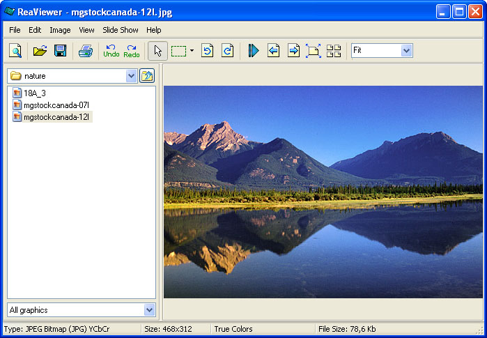
Task: Open the Fit zoom dropdown
Action: point(406,50)
